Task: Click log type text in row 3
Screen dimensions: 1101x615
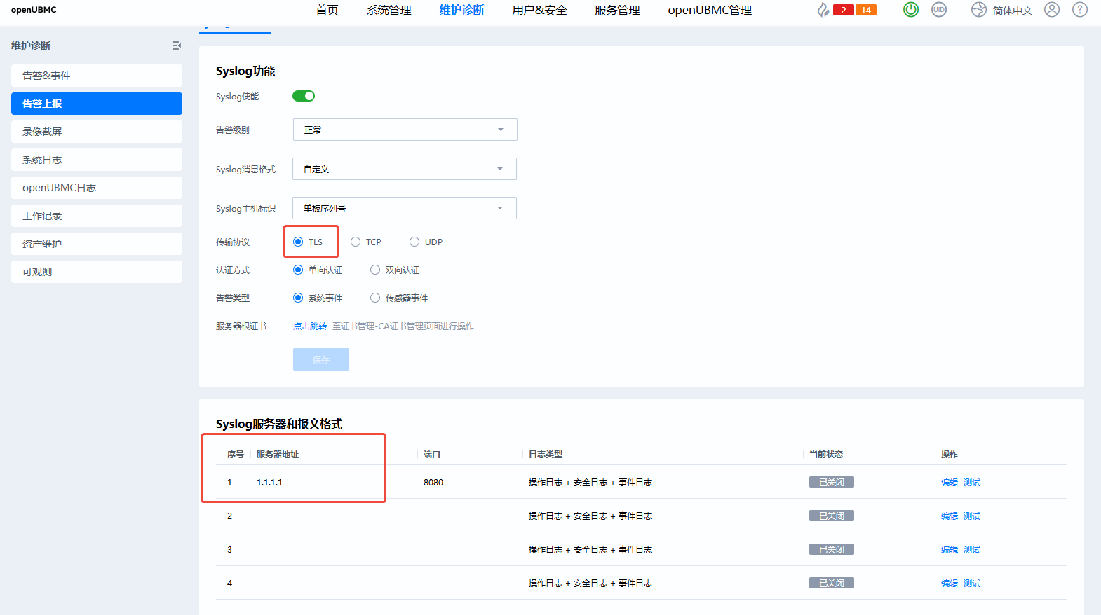Action: tap(590, 549)
